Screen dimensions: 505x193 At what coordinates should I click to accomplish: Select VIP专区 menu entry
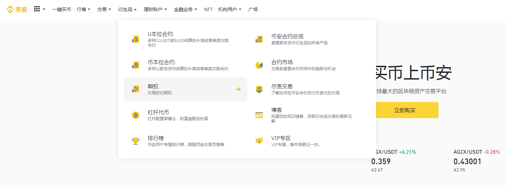(x=309, y=141)
